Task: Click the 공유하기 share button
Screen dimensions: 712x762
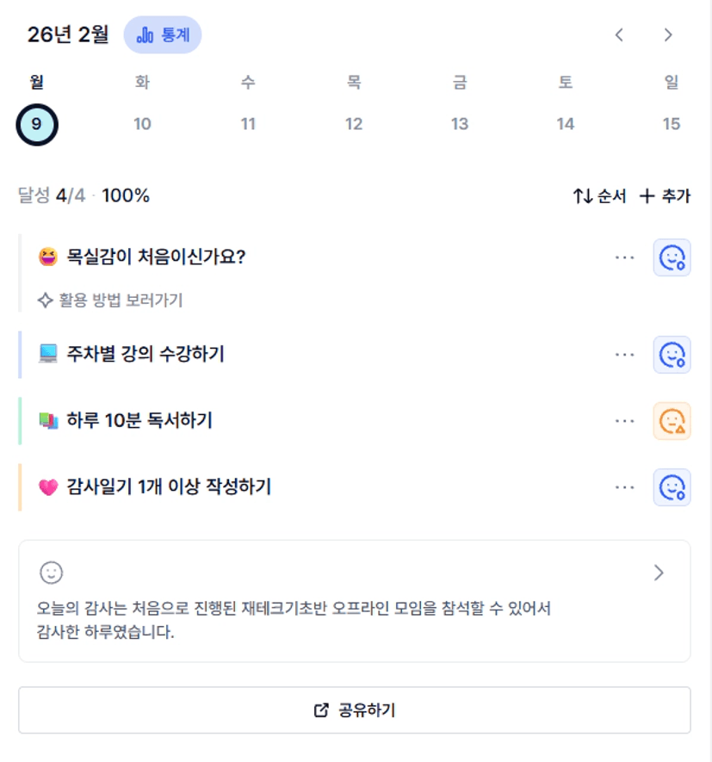Action: point(355,710)
